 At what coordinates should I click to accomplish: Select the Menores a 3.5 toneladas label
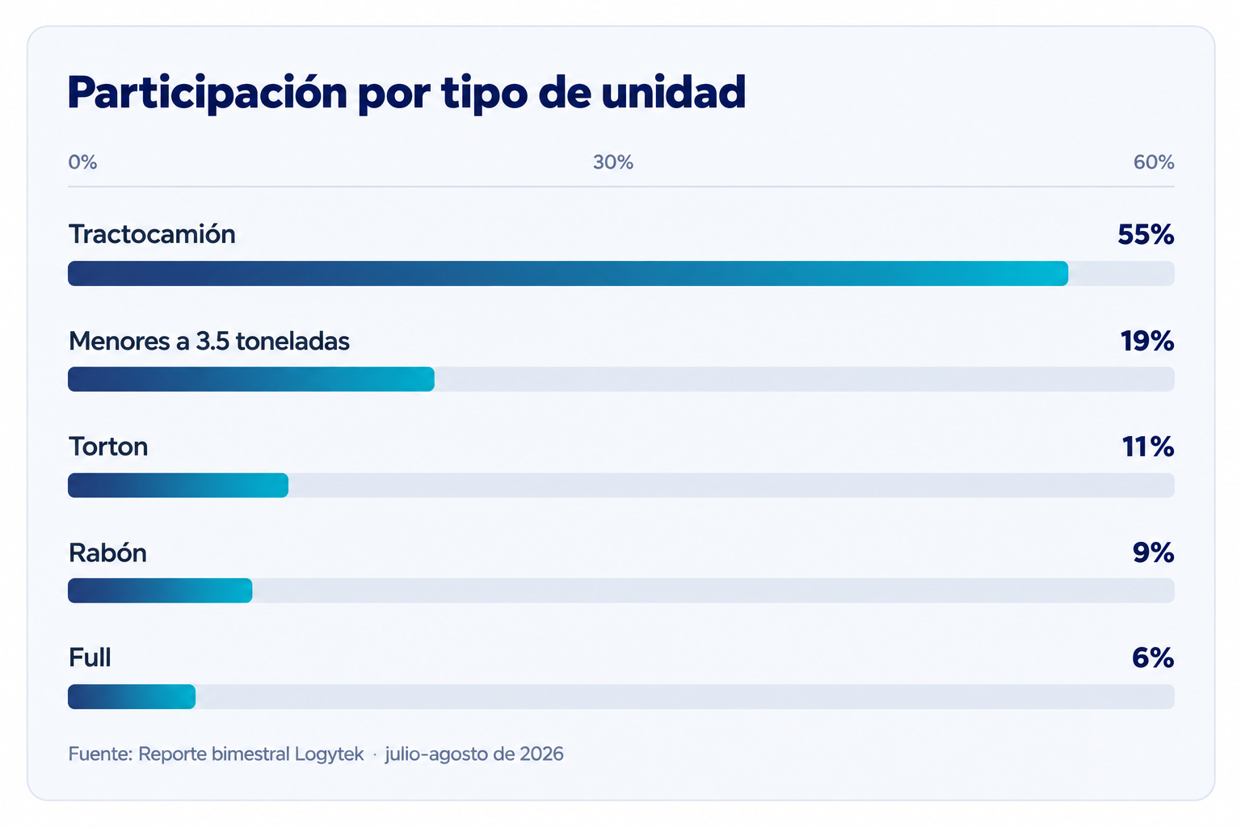point(209,341)
